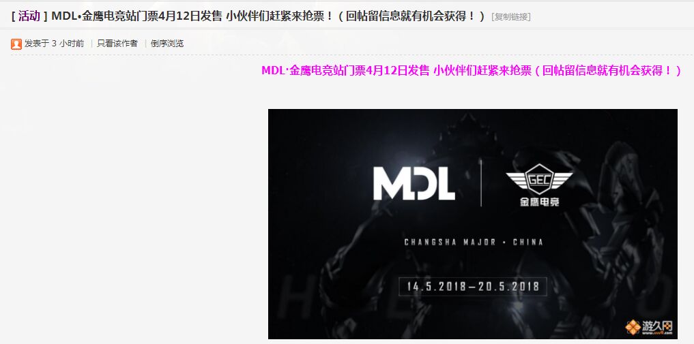Click the CHANGSHA MAJOR · CHINA text
This screenshot has height=344, width=694.
(473, 242)
